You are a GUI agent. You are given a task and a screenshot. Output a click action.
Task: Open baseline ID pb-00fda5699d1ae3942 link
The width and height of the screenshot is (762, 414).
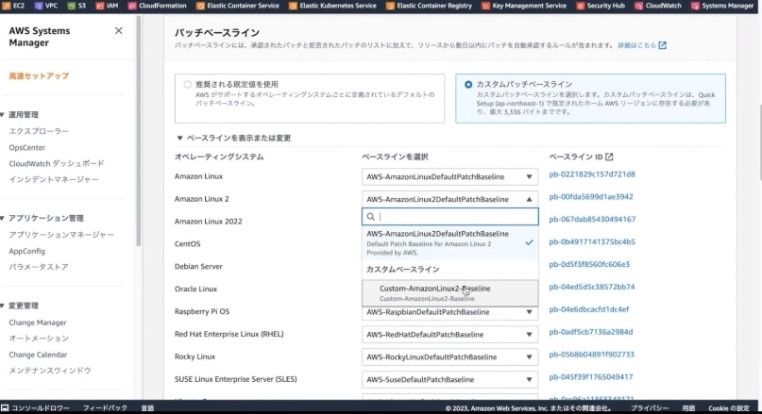[x=591, y=196]
